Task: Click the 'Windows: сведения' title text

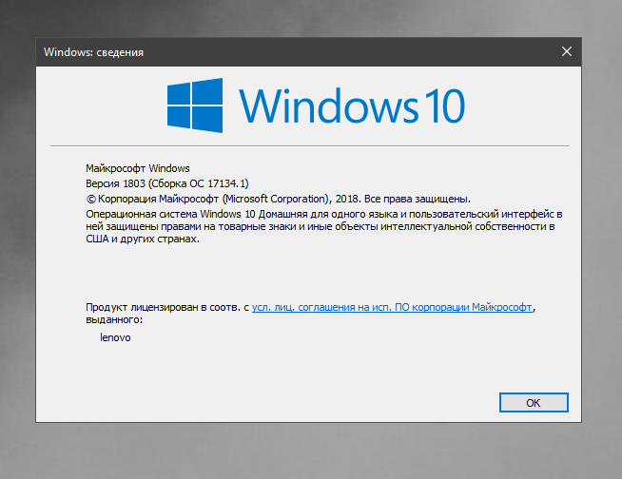Action: click(93, 52)
